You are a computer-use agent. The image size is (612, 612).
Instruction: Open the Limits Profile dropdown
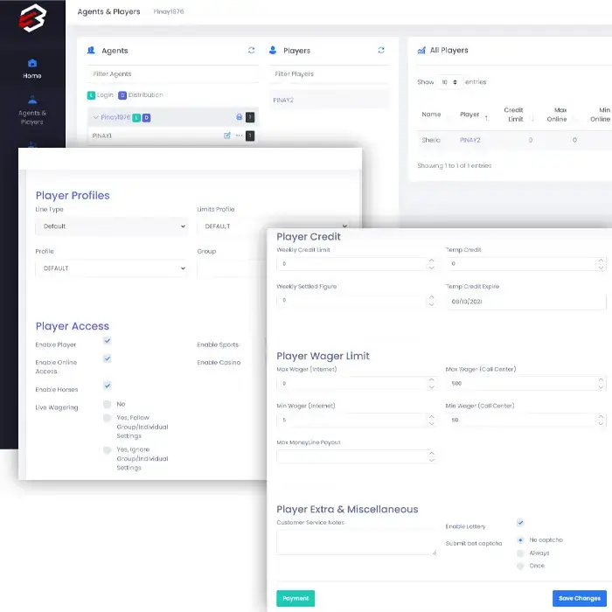pos(273,226)
